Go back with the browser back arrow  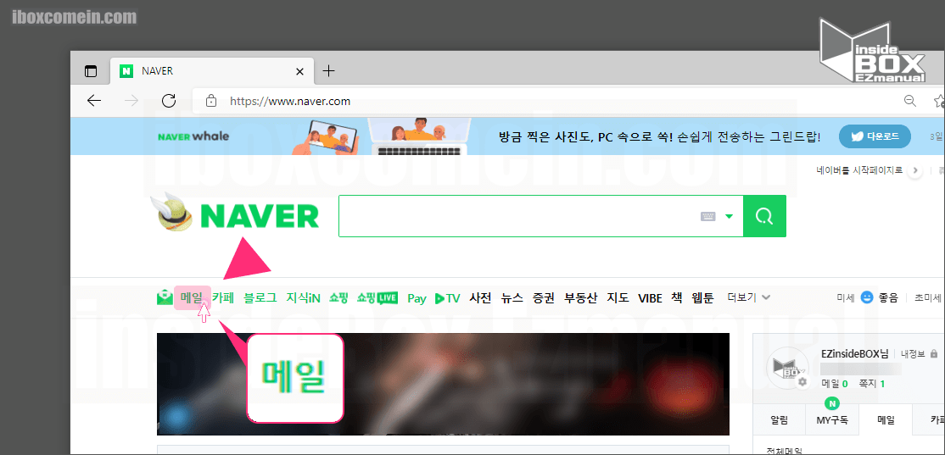point(94,101)
